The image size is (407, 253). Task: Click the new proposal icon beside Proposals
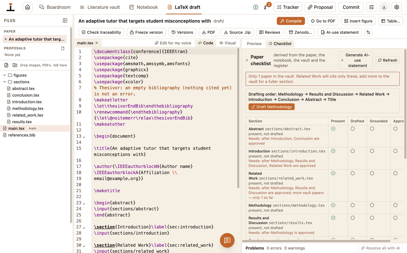point(63,48)
